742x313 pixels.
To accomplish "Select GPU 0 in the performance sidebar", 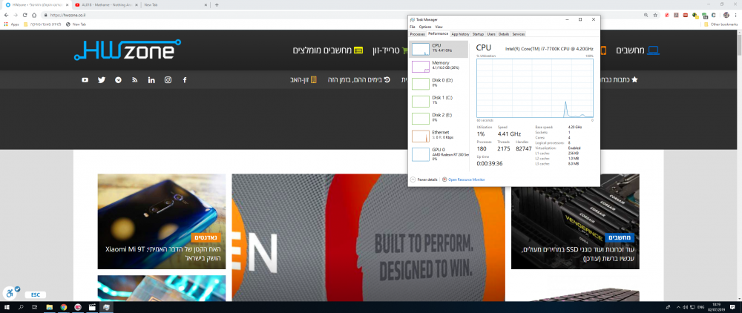I will 439,154.
